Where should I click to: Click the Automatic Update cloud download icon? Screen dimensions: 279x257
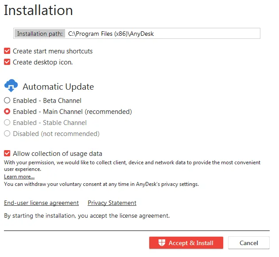[x=11, y=86]
